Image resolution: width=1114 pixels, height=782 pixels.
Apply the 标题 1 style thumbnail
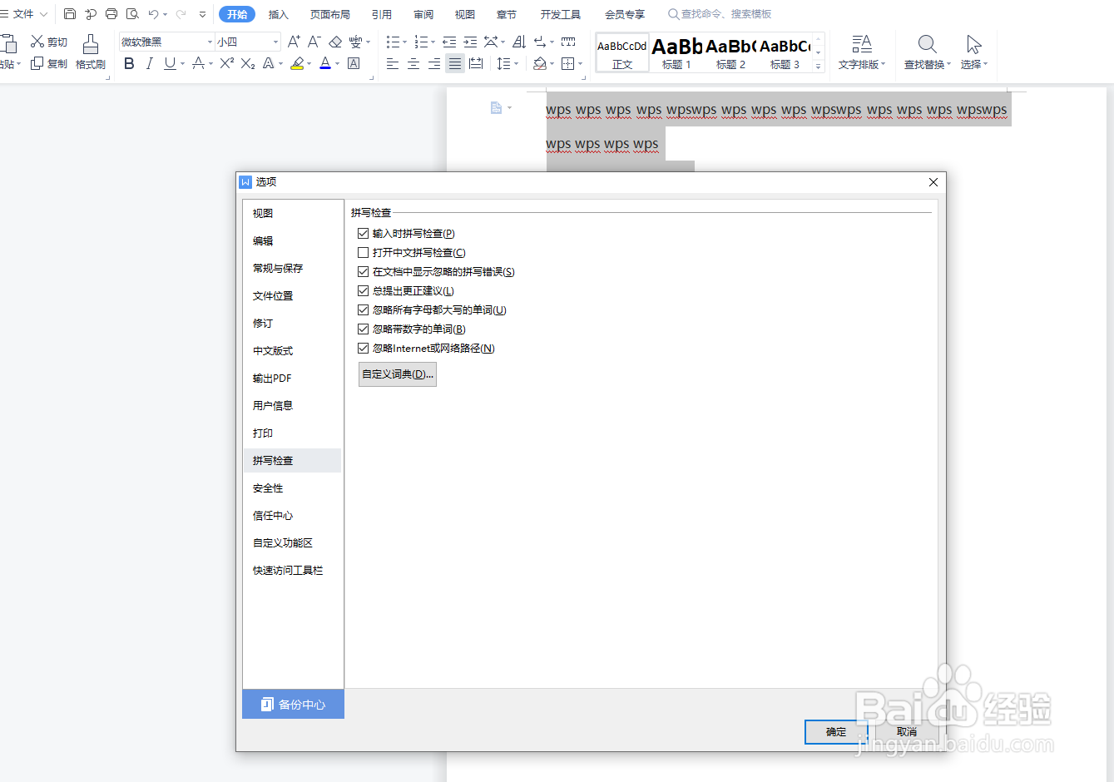(x=676, y=52)
